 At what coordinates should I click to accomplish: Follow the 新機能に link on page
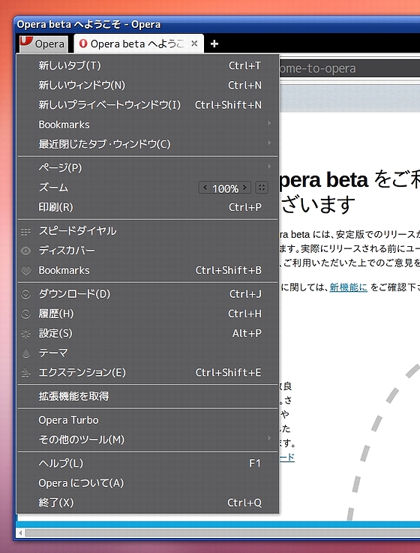click(349, 287)
